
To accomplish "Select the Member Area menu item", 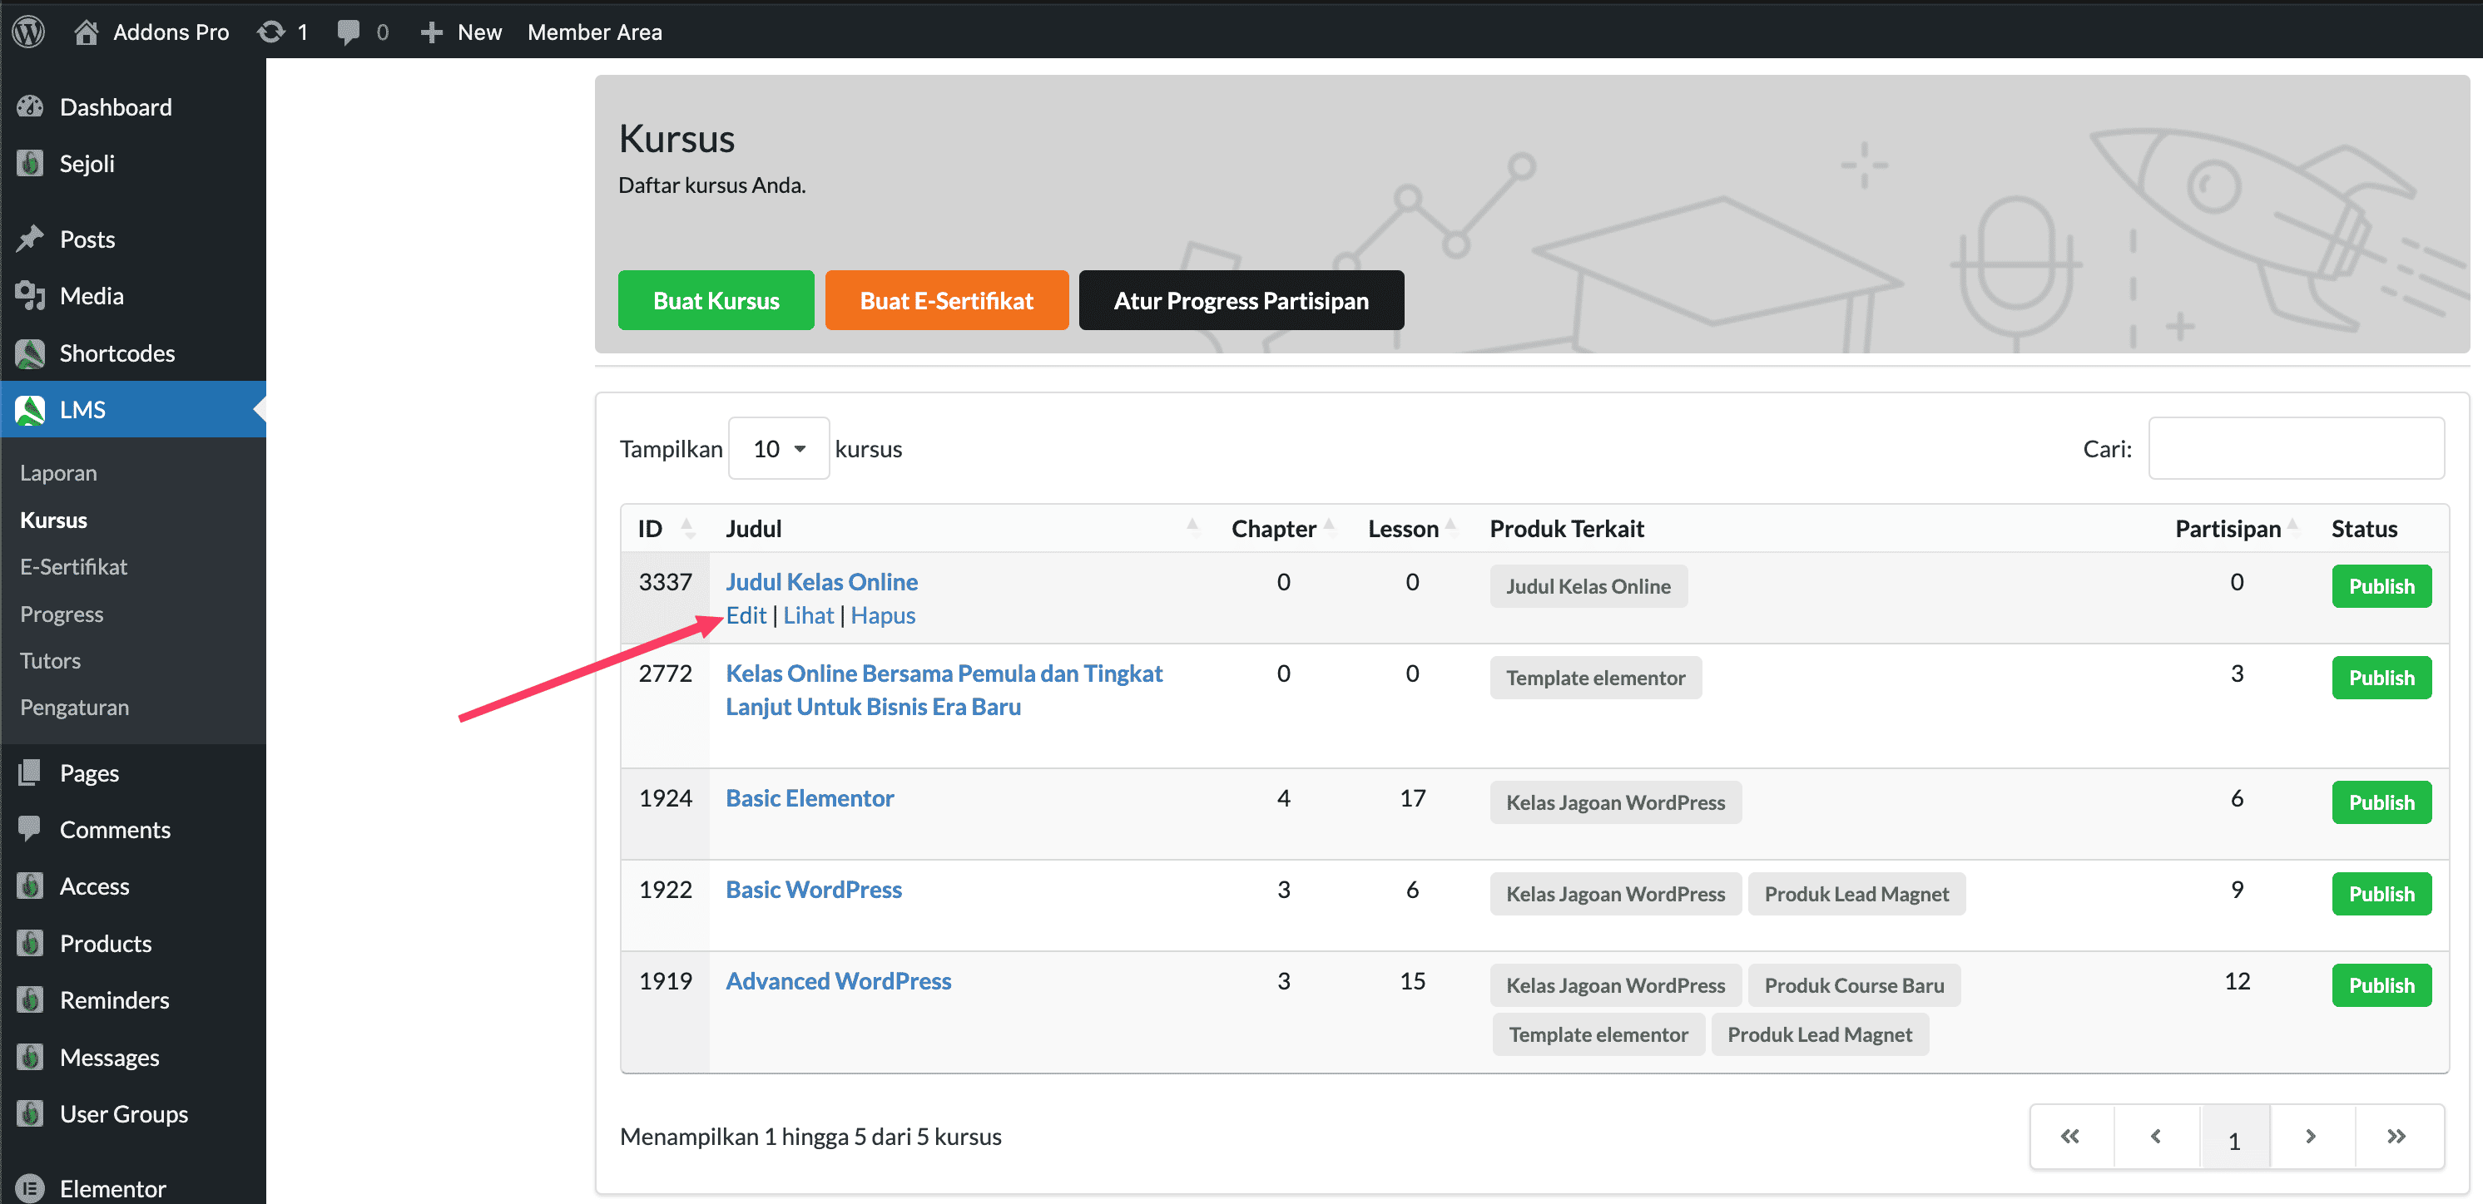I will [x=595, y=32].
